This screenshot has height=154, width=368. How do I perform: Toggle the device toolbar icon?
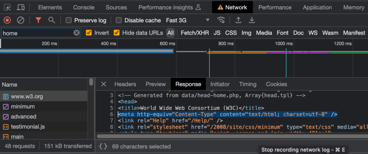coord(20,7)
